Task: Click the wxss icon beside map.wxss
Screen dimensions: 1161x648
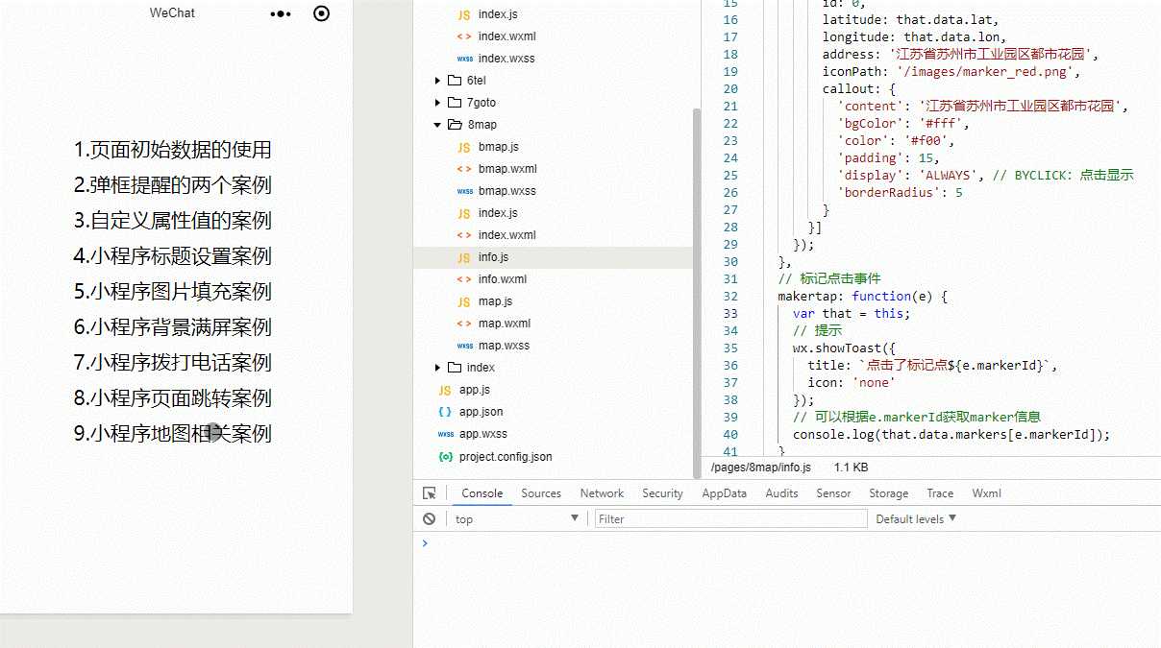Action: 464,346
